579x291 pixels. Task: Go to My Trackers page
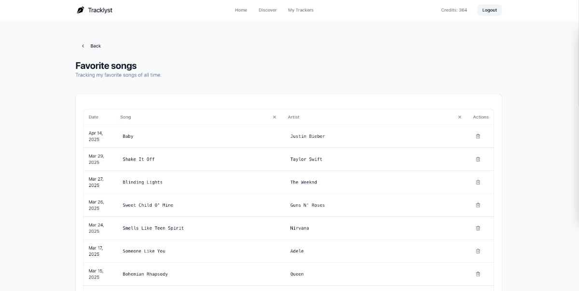click(x=301, y=10)
